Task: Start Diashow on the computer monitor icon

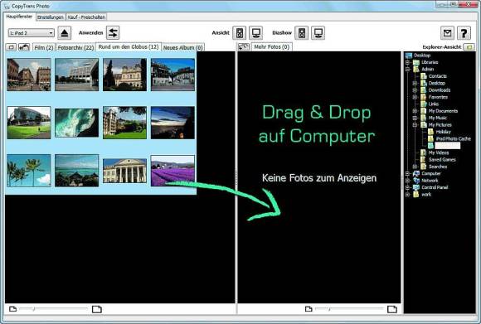Action: 318,33
